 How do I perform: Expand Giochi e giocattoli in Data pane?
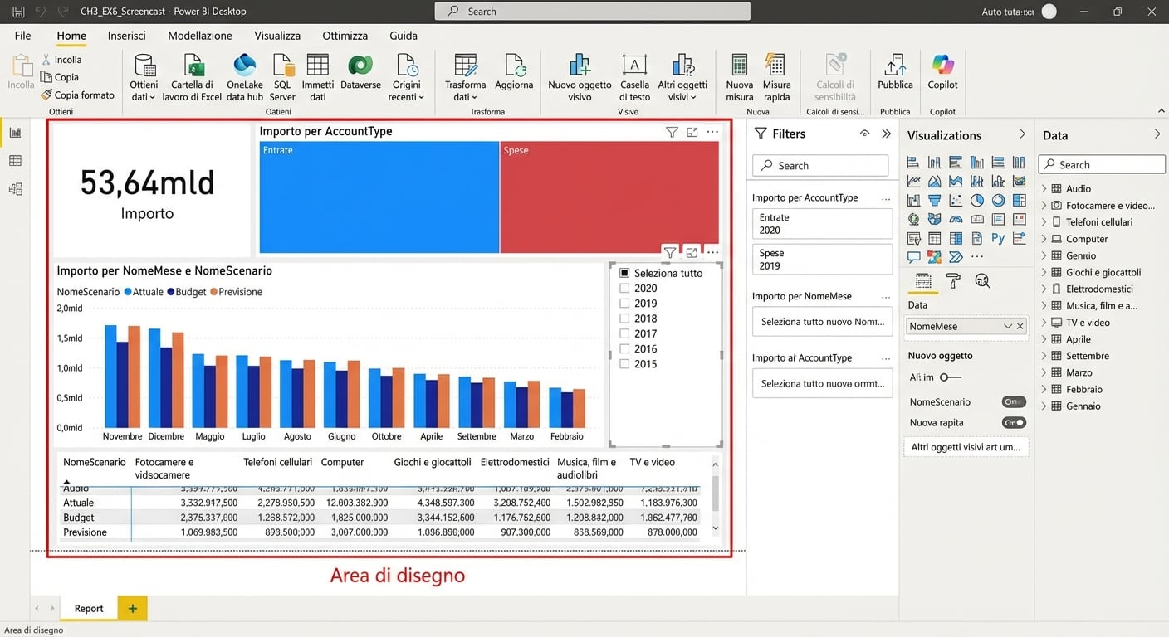[x=1044, y=272]
